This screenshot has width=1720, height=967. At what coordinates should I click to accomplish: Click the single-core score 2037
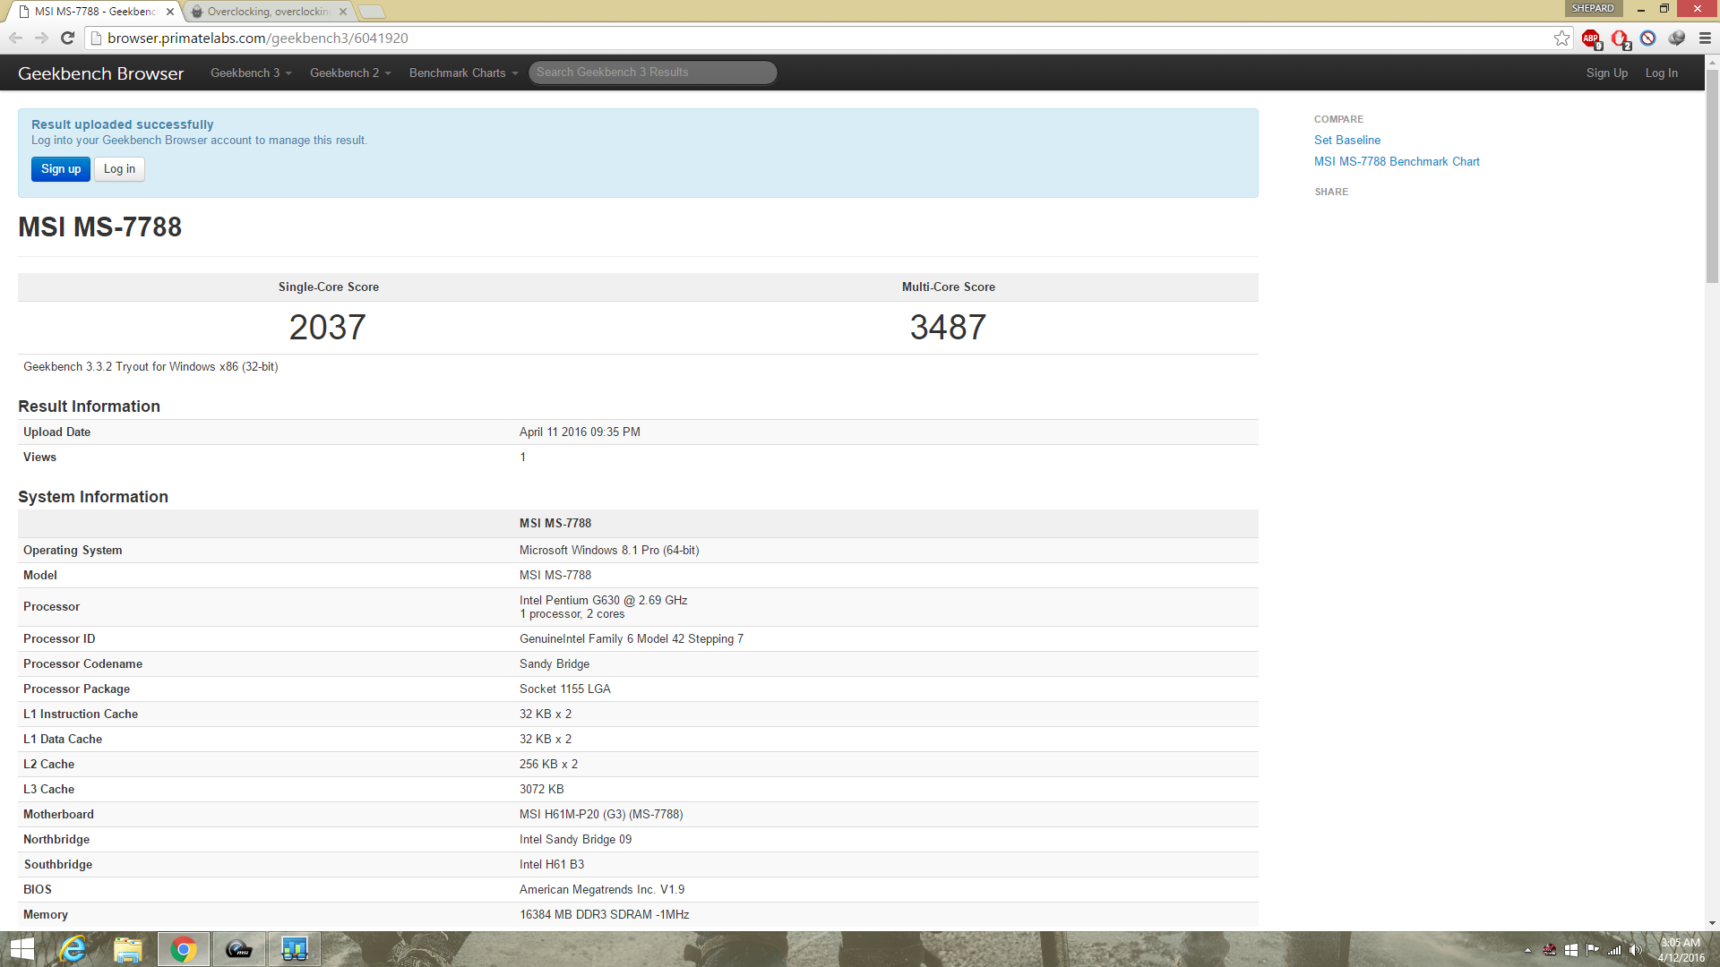327,327
